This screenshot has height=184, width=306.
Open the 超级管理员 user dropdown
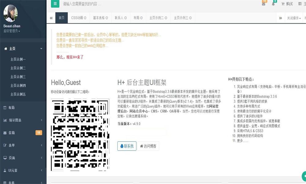(x=12, y=31)
